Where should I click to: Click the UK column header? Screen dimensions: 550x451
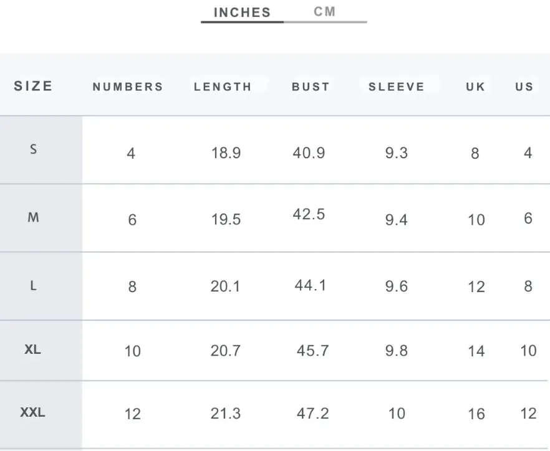[476, 87]
